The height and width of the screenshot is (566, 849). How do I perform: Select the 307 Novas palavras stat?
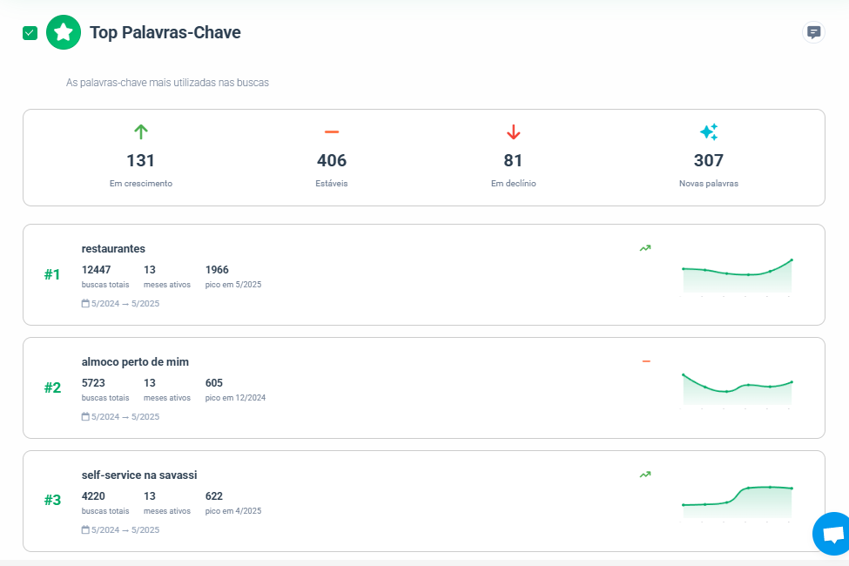point(709,161)
